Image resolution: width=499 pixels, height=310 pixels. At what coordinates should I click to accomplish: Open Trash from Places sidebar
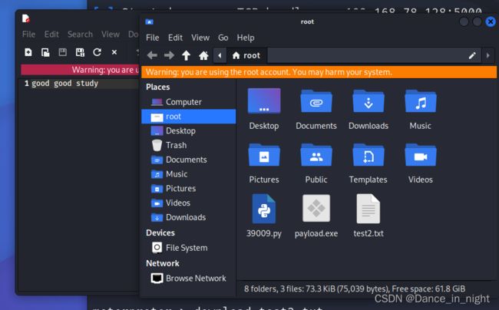click(176, 145)
